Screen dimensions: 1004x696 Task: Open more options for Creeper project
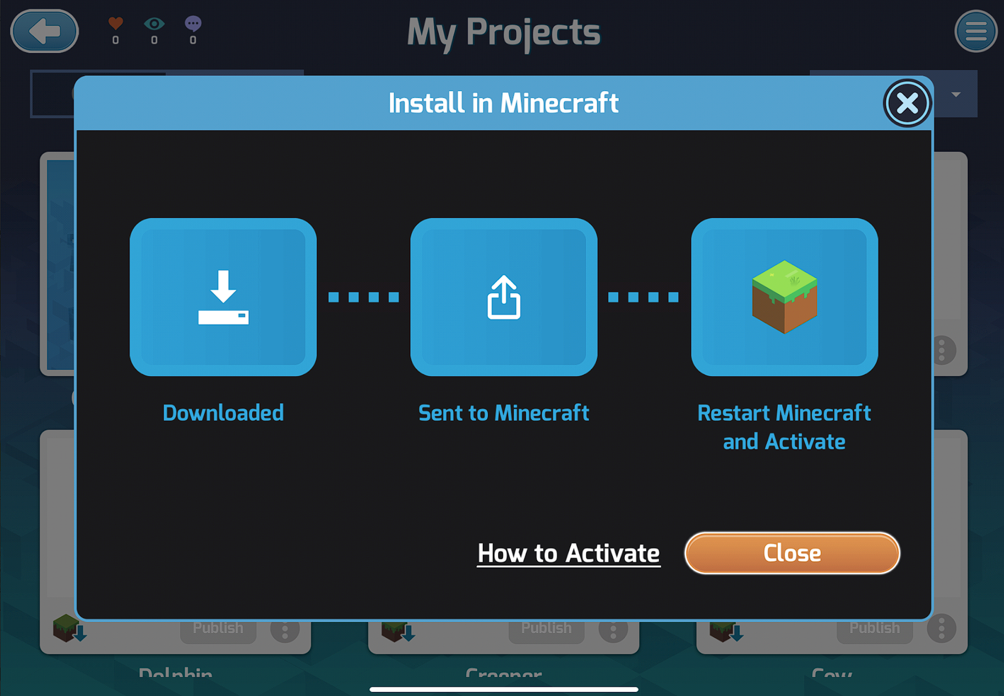[x=613, y=630]
